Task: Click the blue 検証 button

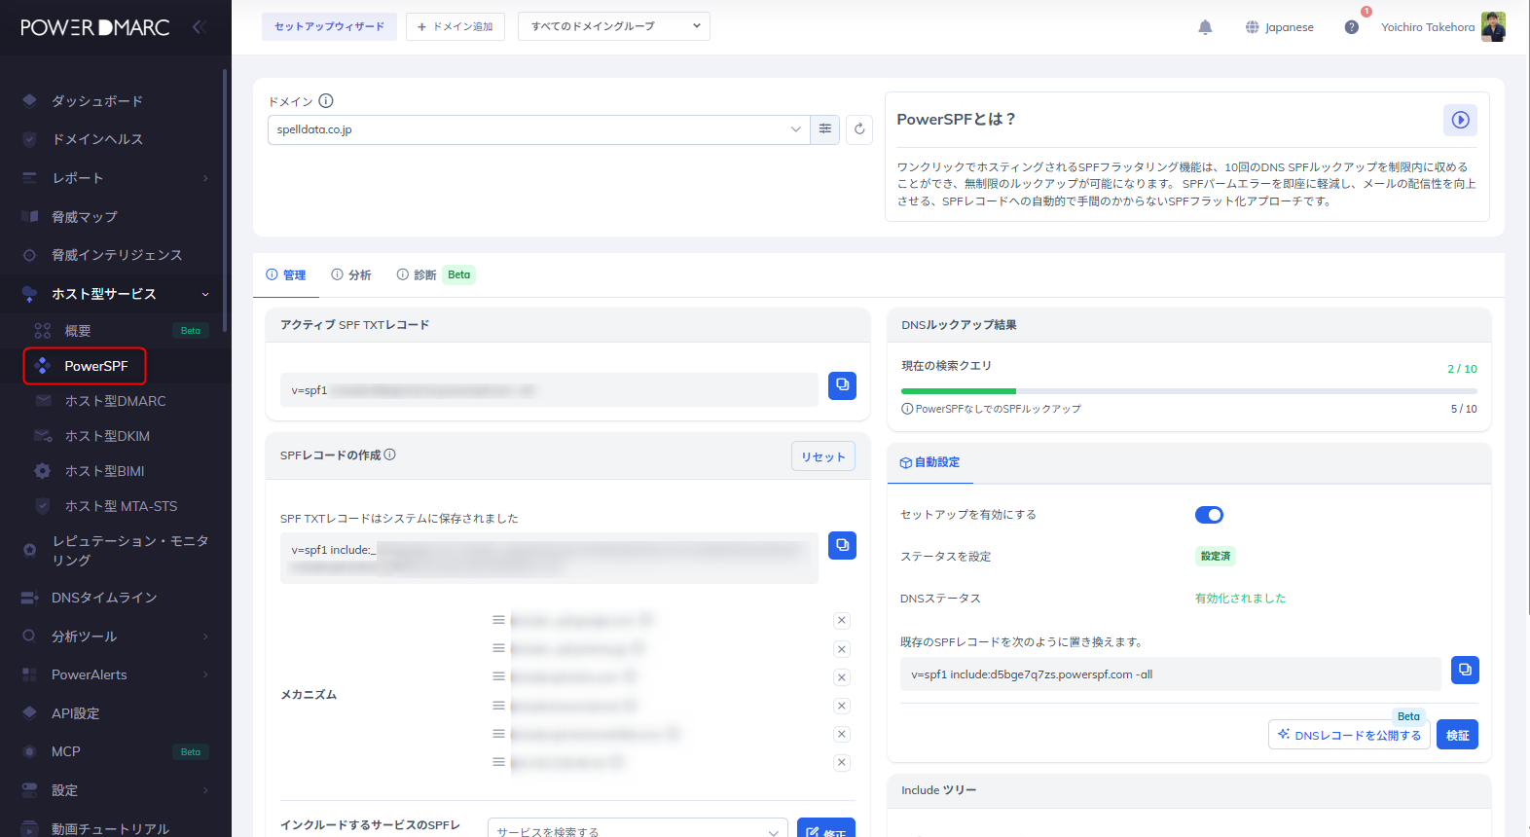Action: [x=1457, y=735]
